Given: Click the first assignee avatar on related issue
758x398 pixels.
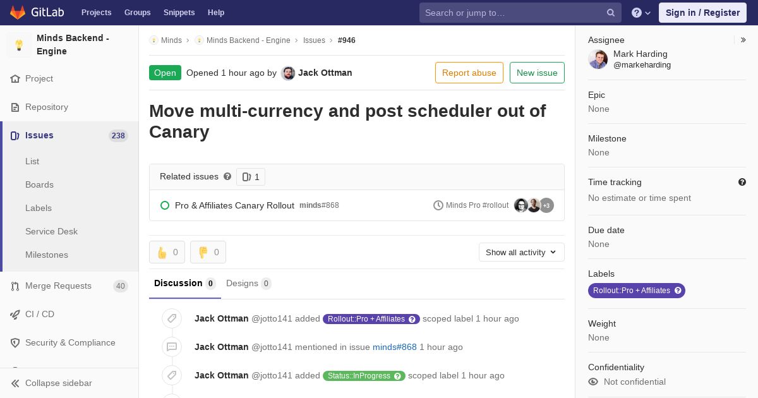Looking at the screenshot, I should click(521, 205).
